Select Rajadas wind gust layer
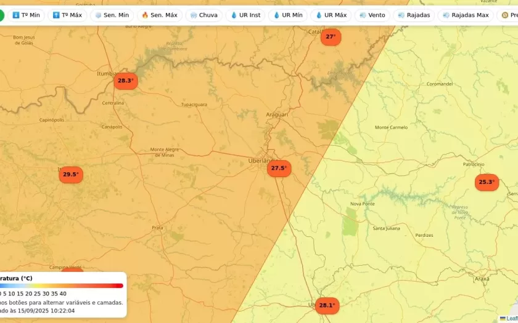The width and height of the screenshot is (518, 323). (x=414, y=15)
